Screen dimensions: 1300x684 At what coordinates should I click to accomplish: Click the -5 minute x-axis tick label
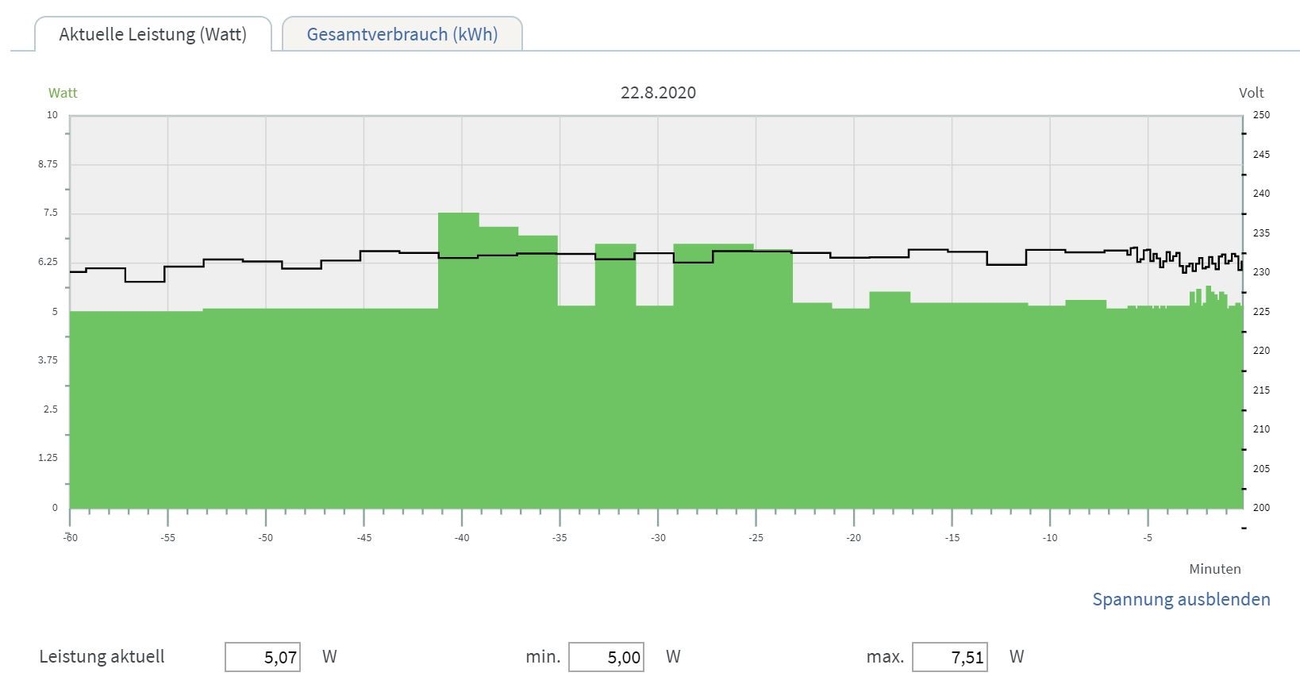point(1148,537)
